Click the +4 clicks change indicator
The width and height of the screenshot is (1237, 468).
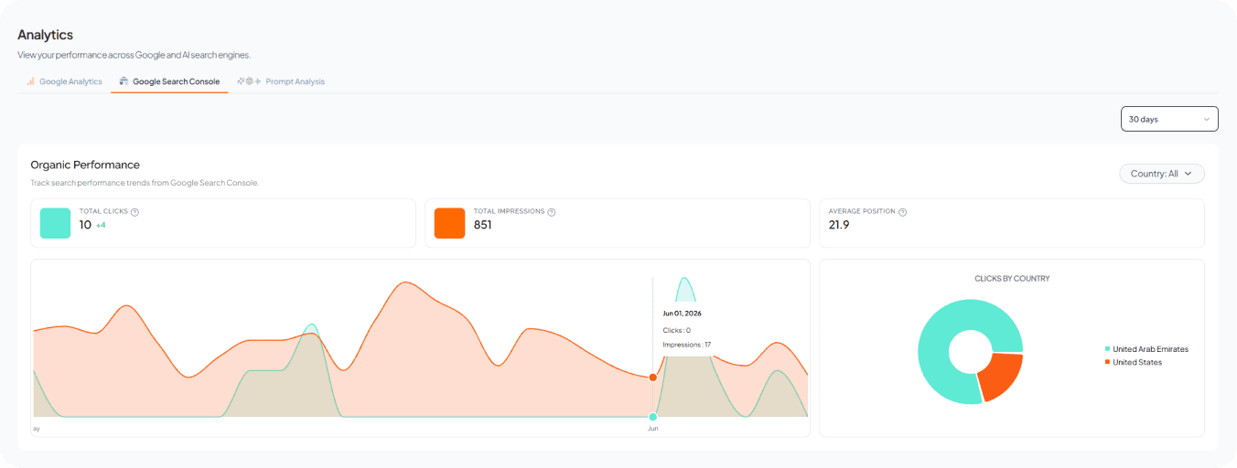[102, 225]
